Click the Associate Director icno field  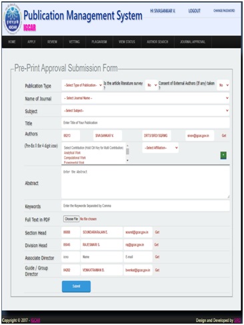click(71, 257)
